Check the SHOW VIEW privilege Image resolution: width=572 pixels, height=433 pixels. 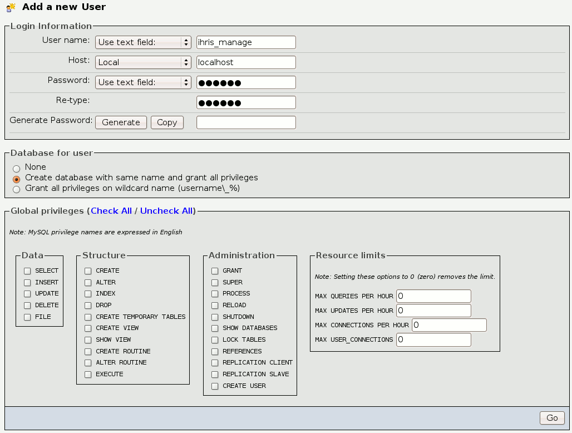click(x=88, y=340)
